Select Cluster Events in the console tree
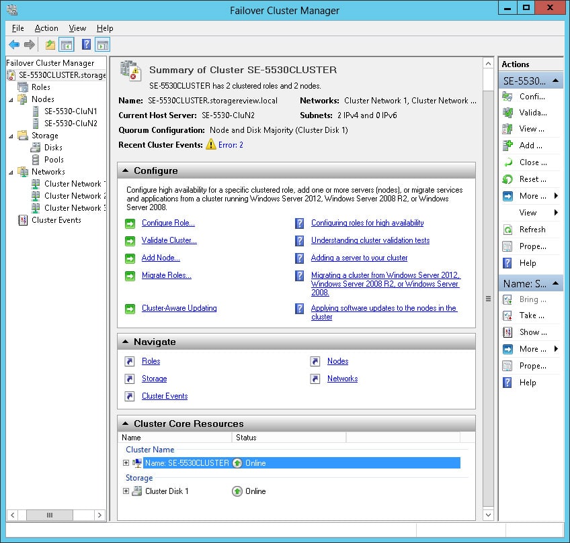This screenshot has width=570, height=543. (56, 220)
